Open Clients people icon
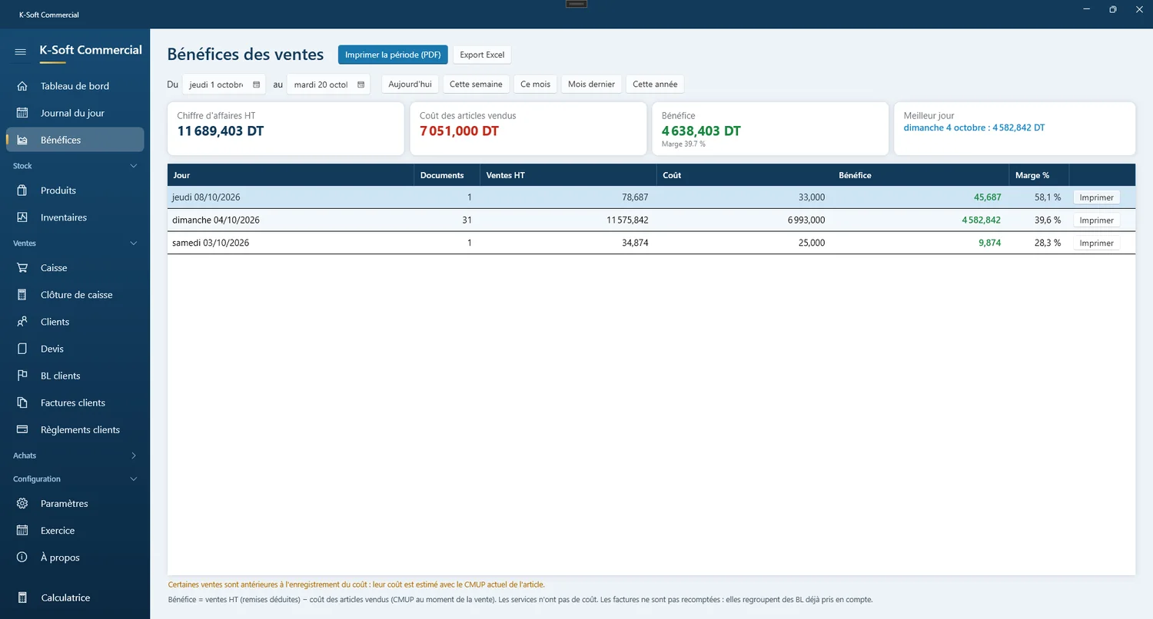1153x619 pixels. coord(22,322)
